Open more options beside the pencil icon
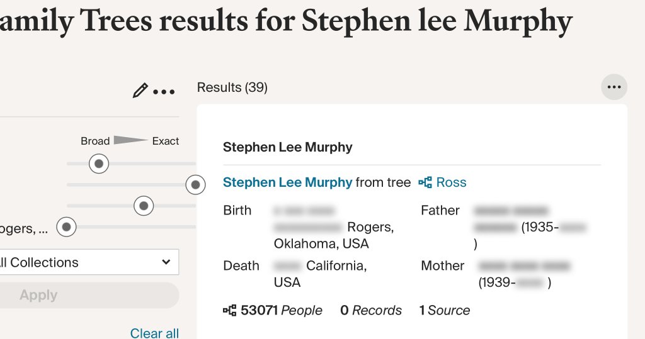The height and width of the screenshot is (339, 645). [x=164, y=92]
